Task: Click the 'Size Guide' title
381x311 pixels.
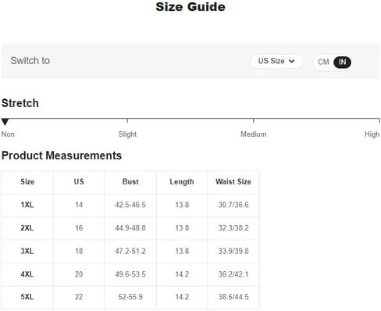Action: 190,7
